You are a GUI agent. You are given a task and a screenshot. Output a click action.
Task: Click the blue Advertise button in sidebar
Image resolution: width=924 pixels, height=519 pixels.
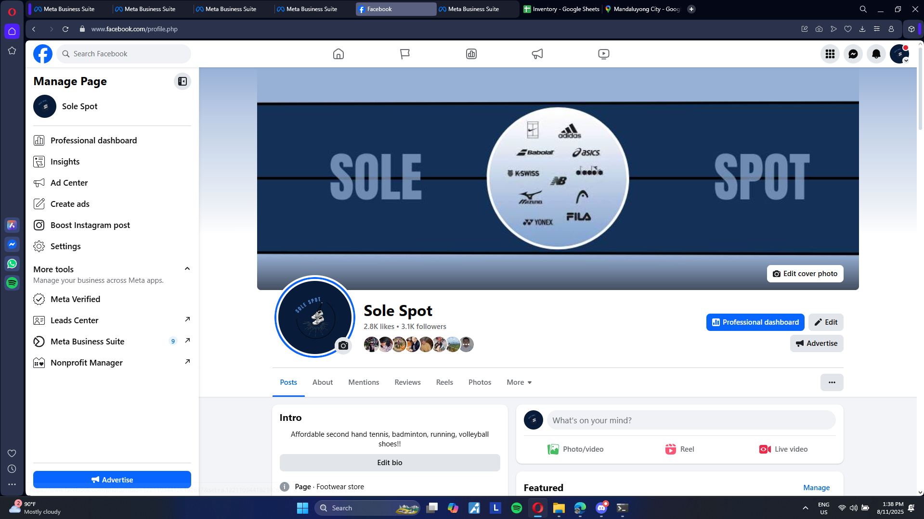112,480
